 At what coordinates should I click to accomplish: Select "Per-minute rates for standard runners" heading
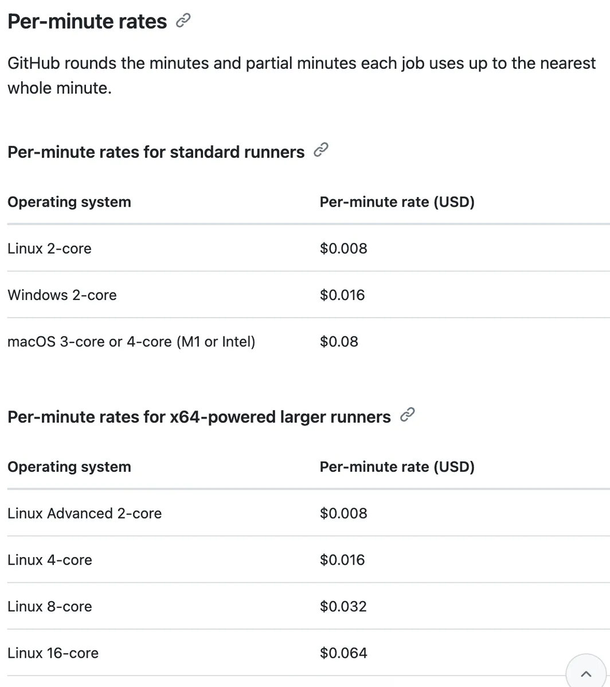coord(156,152)
